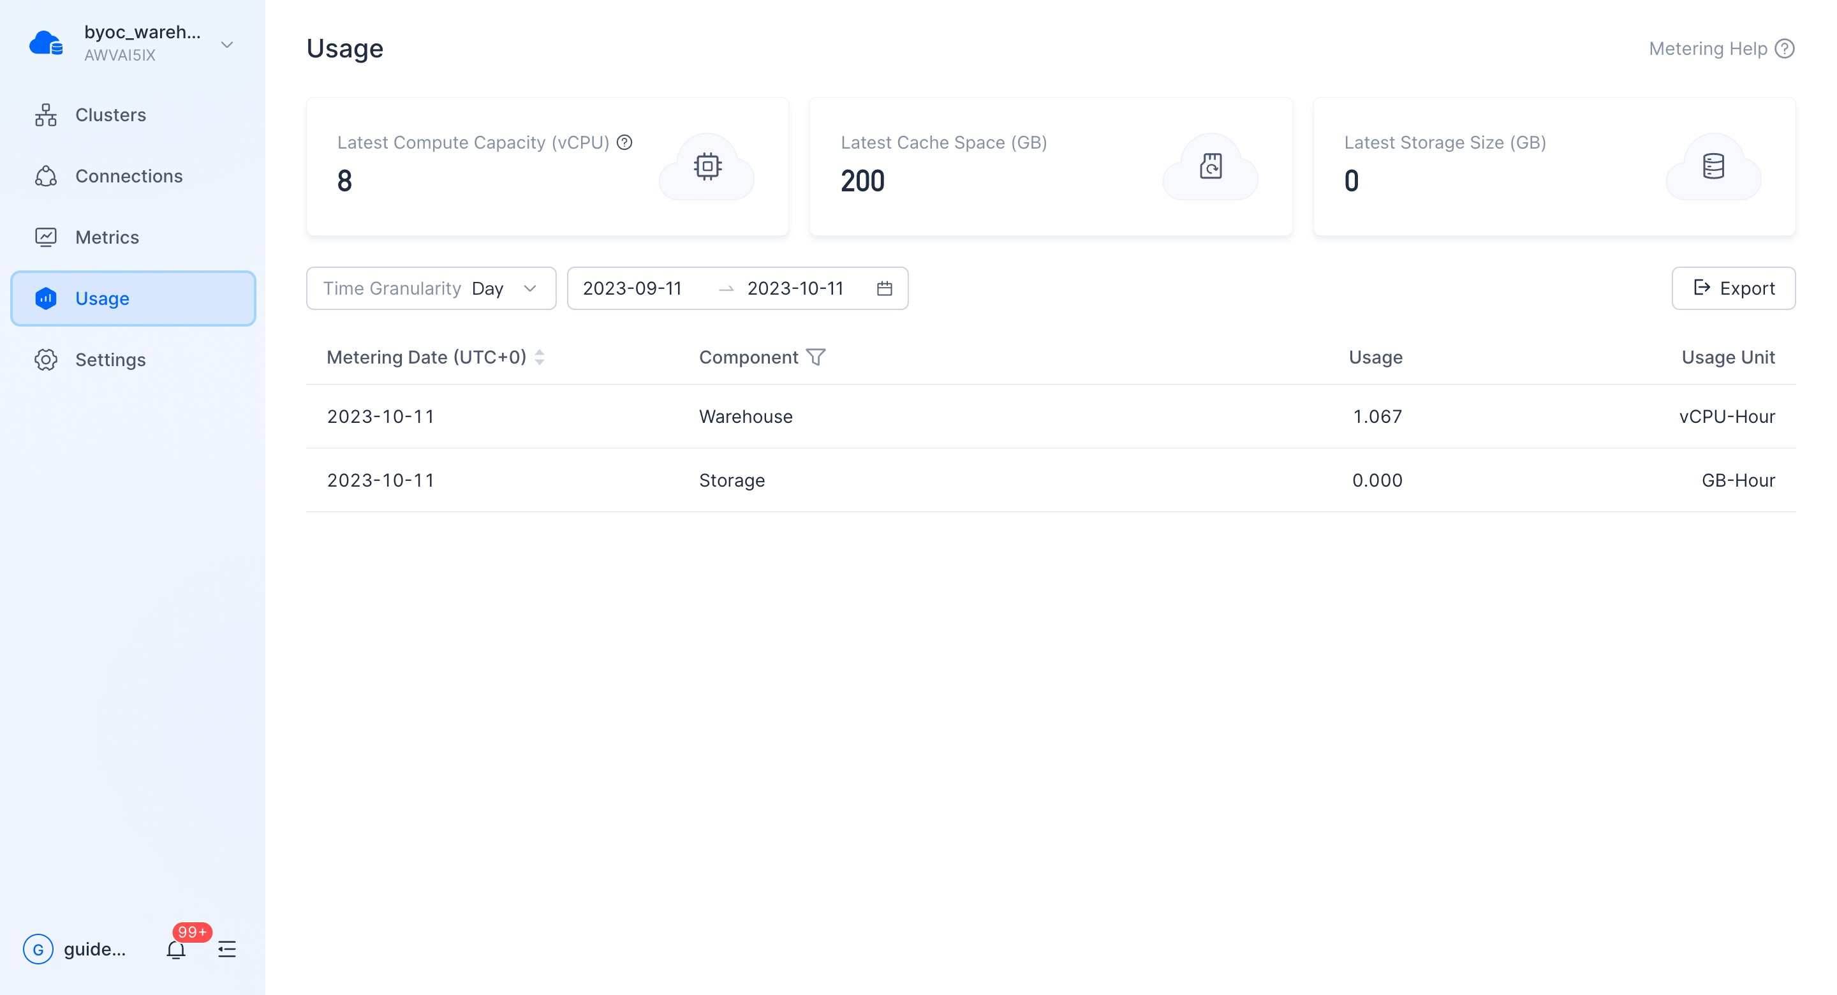Click the vCPU-Hour unit cell
Screen dimensions: 1837x995
click(x=1727, y=416)
